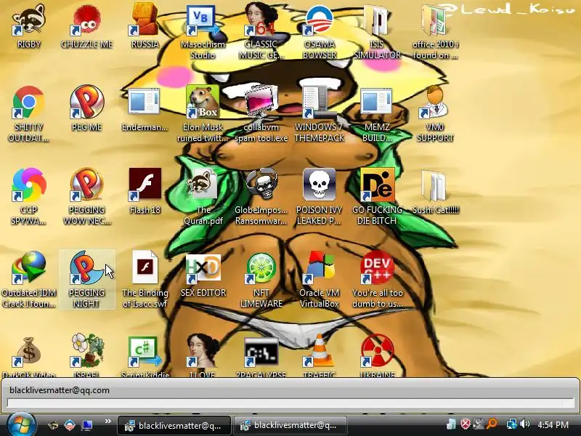Launch the CHUZZLE ME red fuzzball icon

click(x=86, y=20)
